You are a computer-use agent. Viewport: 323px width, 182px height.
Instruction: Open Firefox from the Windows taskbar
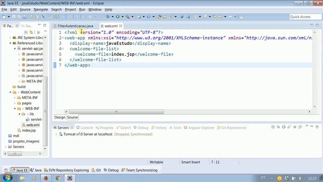coord(46,178)
